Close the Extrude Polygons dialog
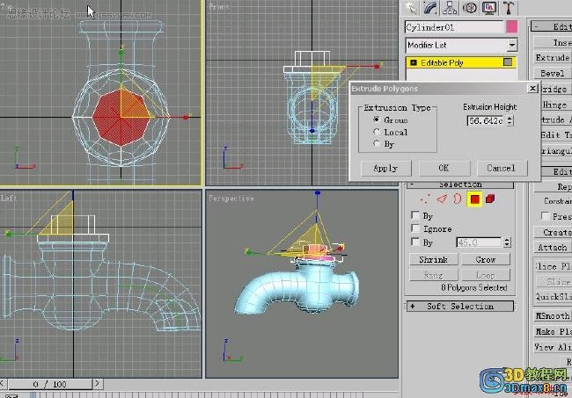 532,89
